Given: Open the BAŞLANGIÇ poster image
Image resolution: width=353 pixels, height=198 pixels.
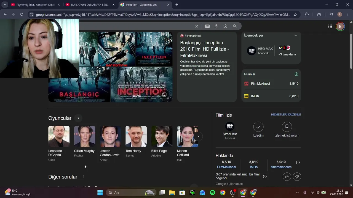Looking at the screenshot, I should [x=79, y=85].
